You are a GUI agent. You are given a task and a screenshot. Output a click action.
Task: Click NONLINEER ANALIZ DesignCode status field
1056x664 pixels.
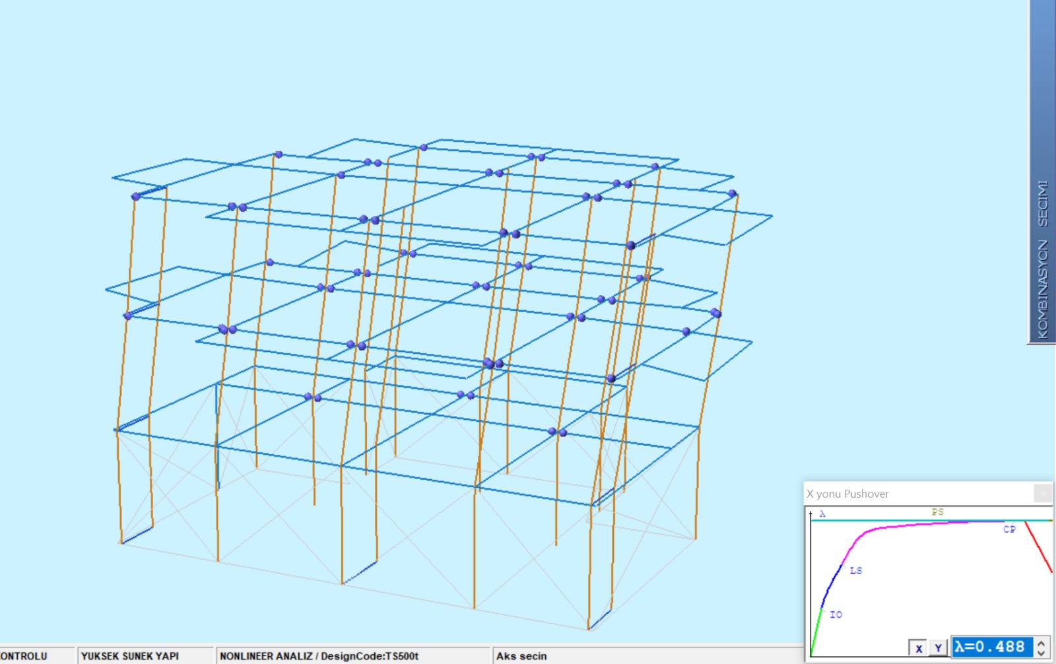point(319,656)
